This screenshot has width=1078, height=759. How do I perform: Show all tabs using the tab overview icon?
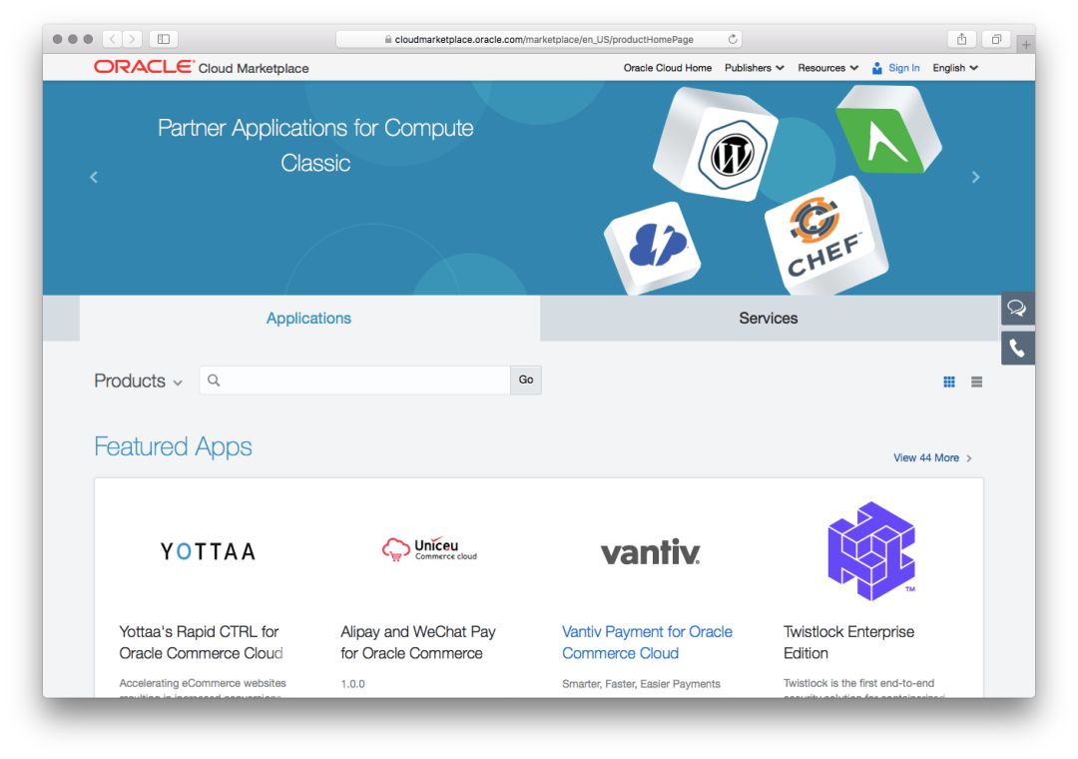996,39
